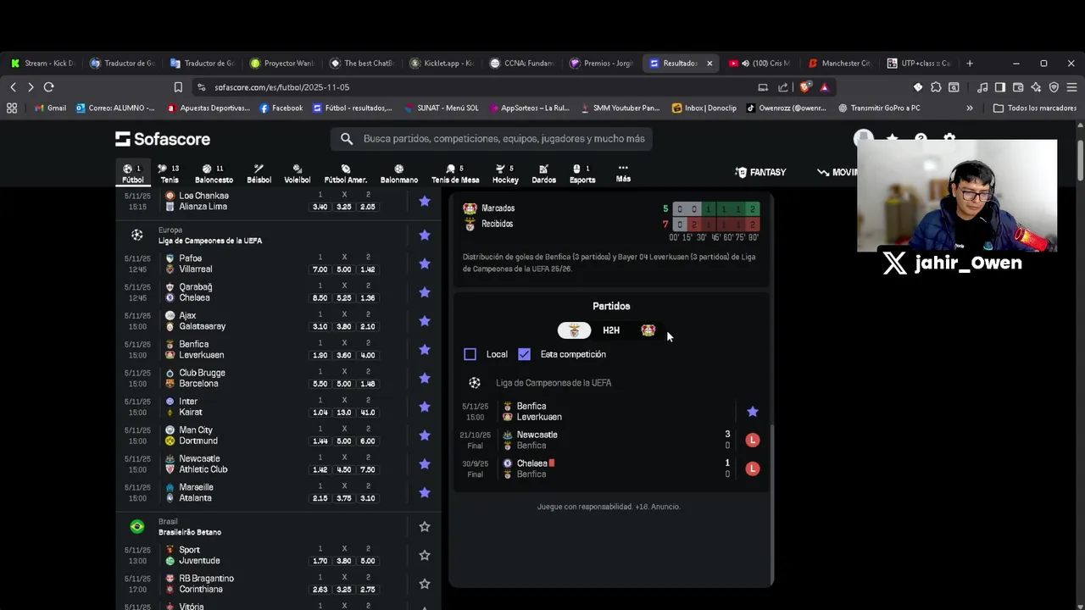Toggle favorite star for Brasileirão Betano league
The width and height of the screenshot is (1085, 610).
pyautogui.click(x=425, y=527)
